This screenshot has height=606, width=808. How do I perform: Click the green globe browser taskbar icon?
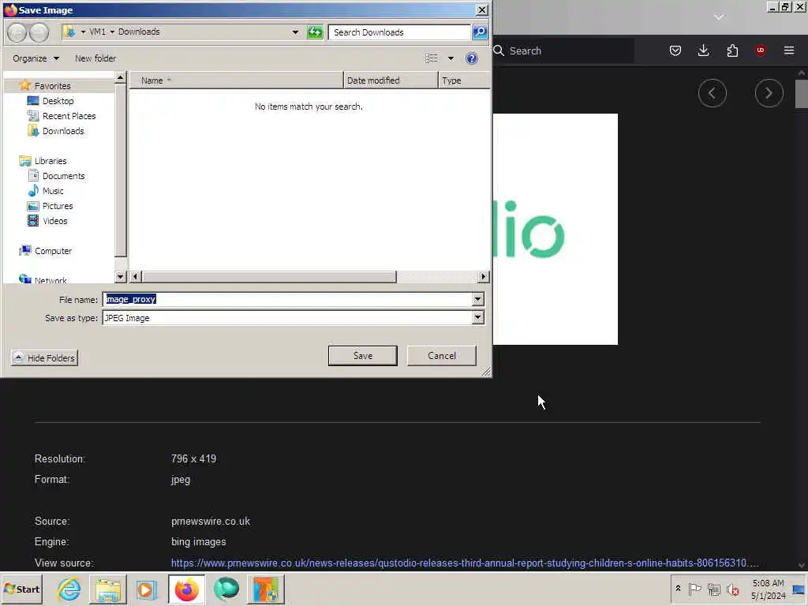click(x=226, y=589)
